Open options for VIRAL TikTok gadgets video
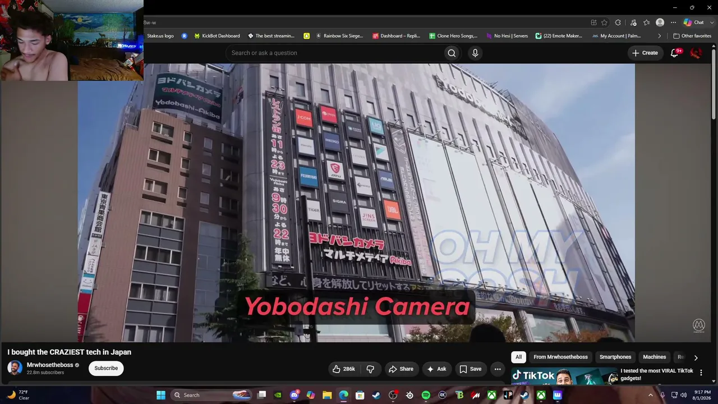The width and height of the screenshot is (718, 404). (701, 373)
